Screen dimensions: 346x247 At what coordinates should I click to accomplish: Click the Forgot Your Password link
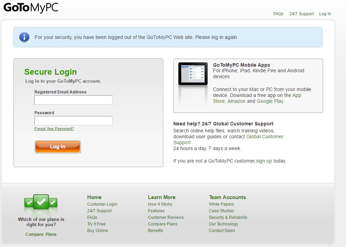54,129
